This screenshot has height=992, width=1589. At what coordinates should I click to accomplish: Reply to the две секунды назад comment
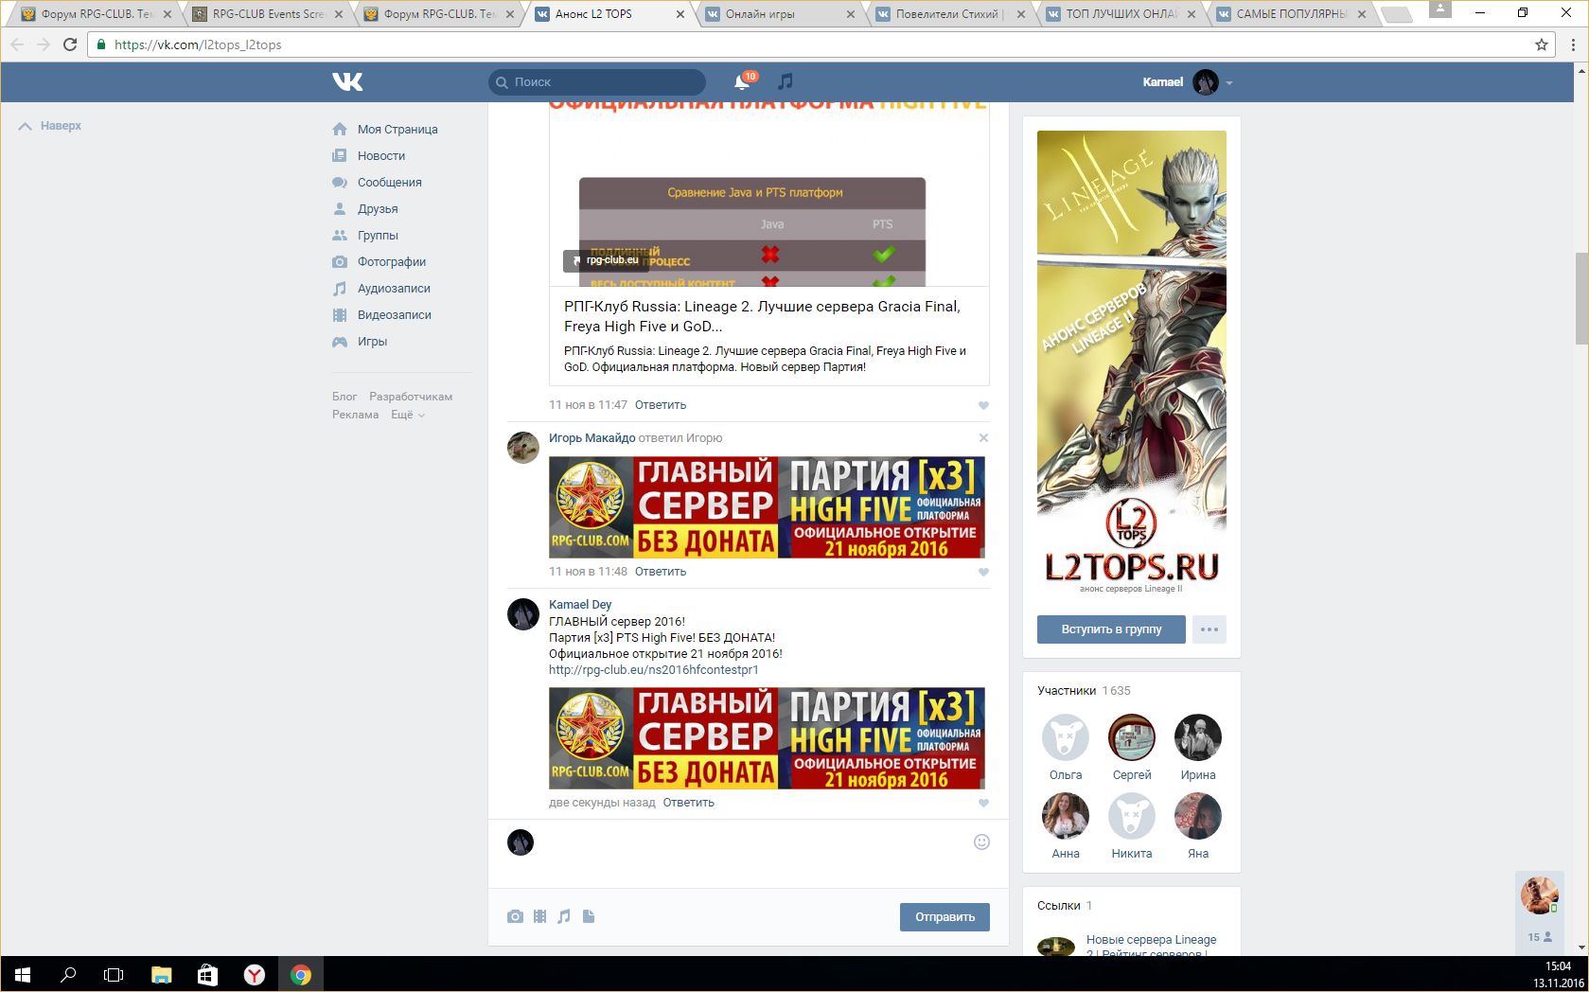coord(689,803)
